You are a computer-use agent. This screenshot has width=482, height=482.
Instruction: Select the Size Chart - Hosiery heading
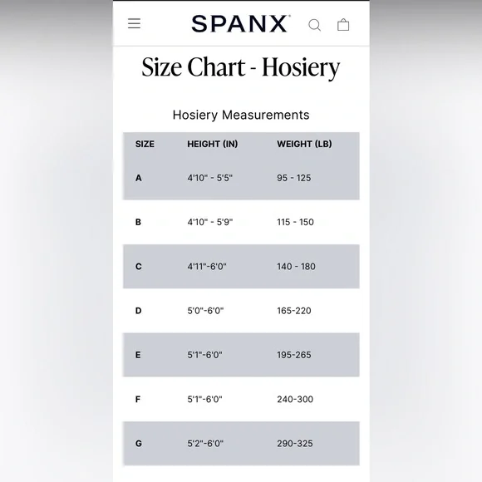pos(241,67)
